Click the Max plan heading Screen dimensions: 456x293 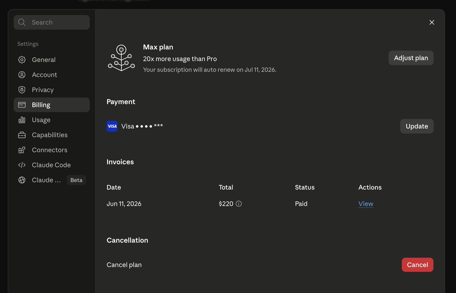point(158,47)
